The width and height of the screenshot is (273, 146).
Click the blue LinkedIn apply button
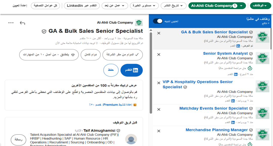(x=132, y=70)
